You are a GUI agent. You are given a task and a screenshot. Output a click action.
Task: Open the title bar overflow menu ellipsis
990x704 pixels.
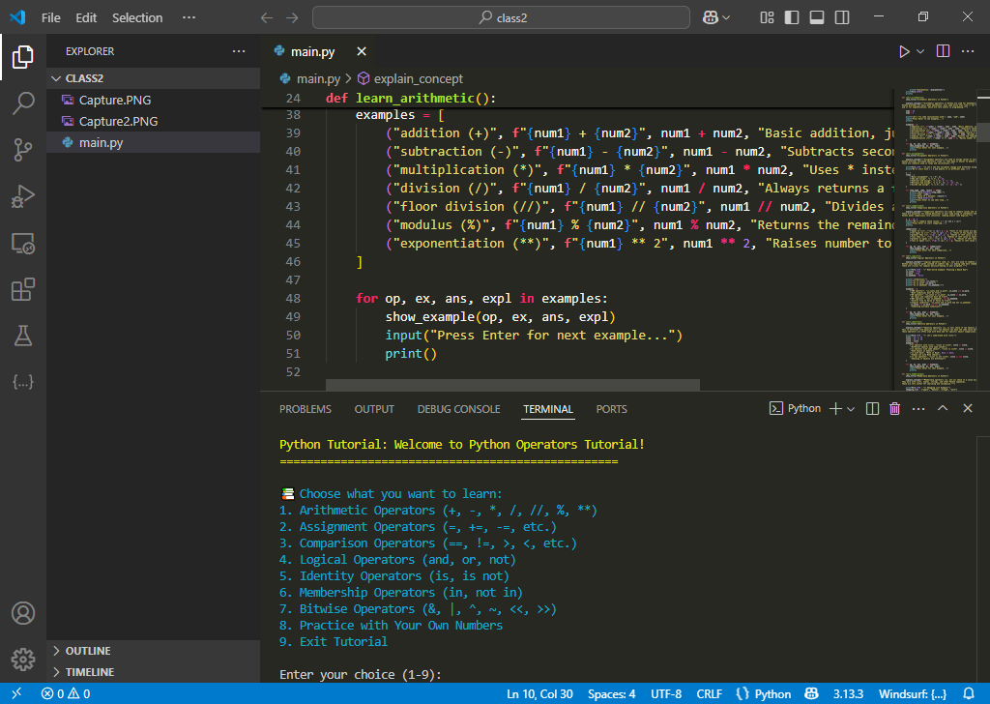[x=189, y=17]
